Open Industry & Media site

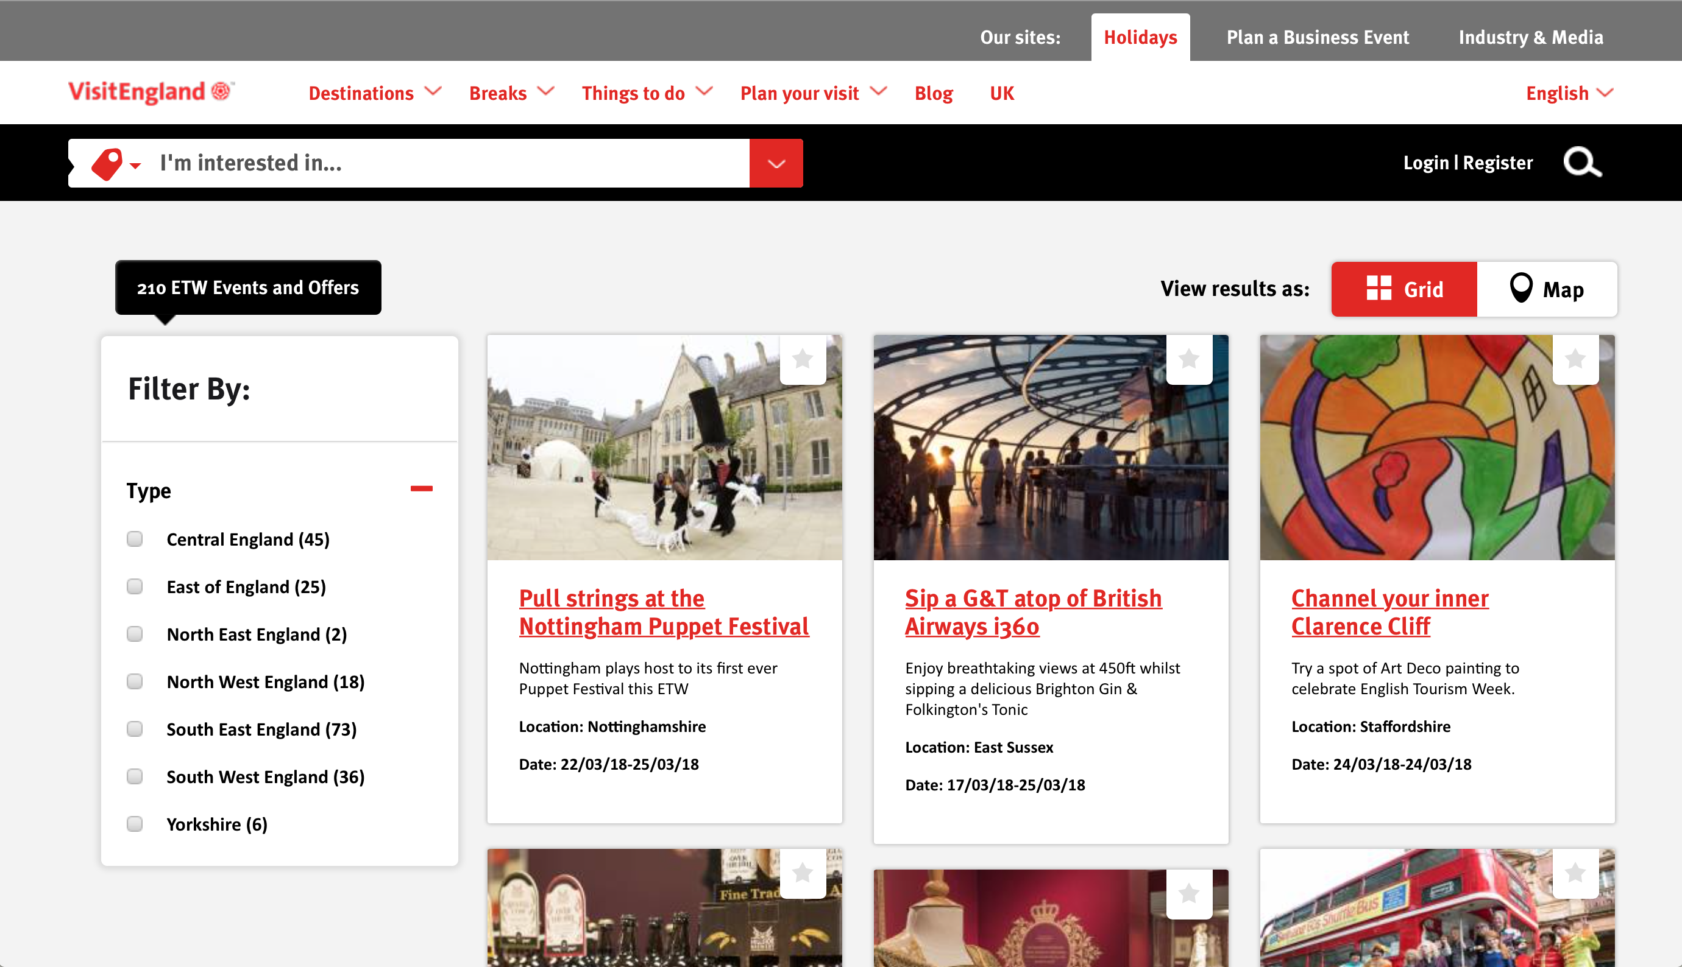[x=1531, y=37]
